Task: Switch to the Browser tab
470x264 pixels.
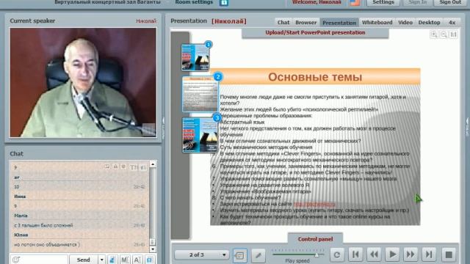Action: click(305, 23)
